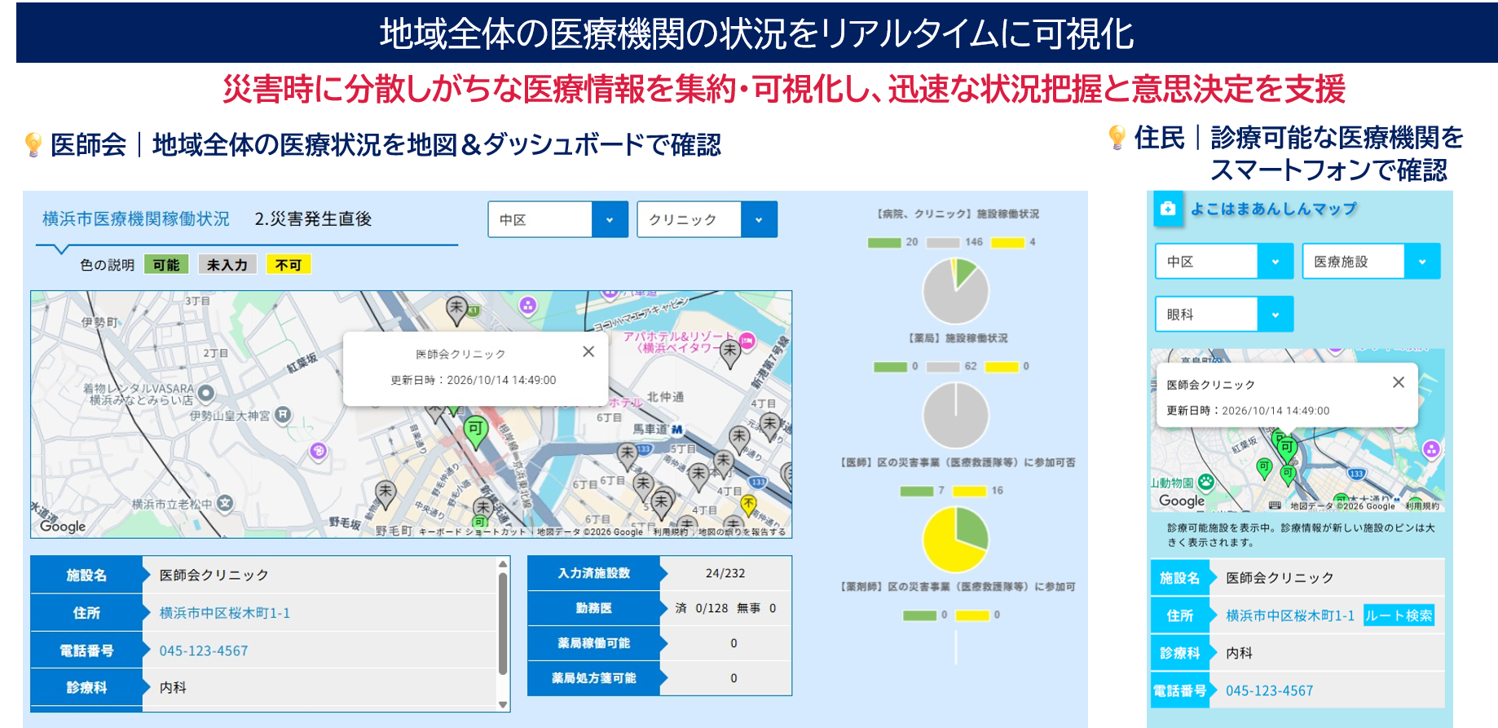Viewport: 1498px width, 728px height.
Task: Switch to the 横浜市医療機関稼働状況 tab
Action: click(x=136, y=218)
